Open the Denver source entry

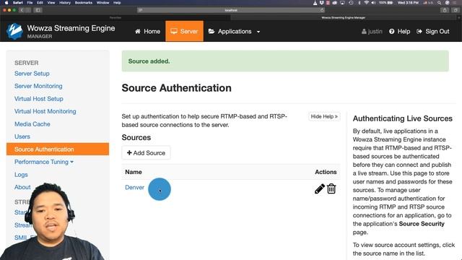(x=135, y=188)
